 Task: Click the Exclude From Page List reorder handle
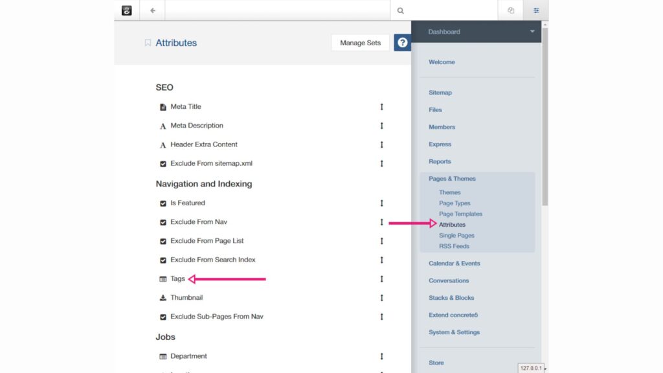coord(381,241)
